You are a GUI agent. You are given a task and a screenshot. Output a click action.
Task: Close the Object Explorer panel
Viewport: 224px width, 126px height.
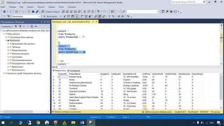48,22
